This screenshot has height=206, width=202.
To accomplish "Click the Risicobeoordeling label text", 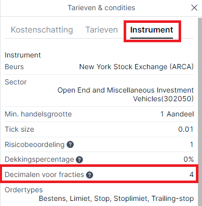I will [35, 144].
